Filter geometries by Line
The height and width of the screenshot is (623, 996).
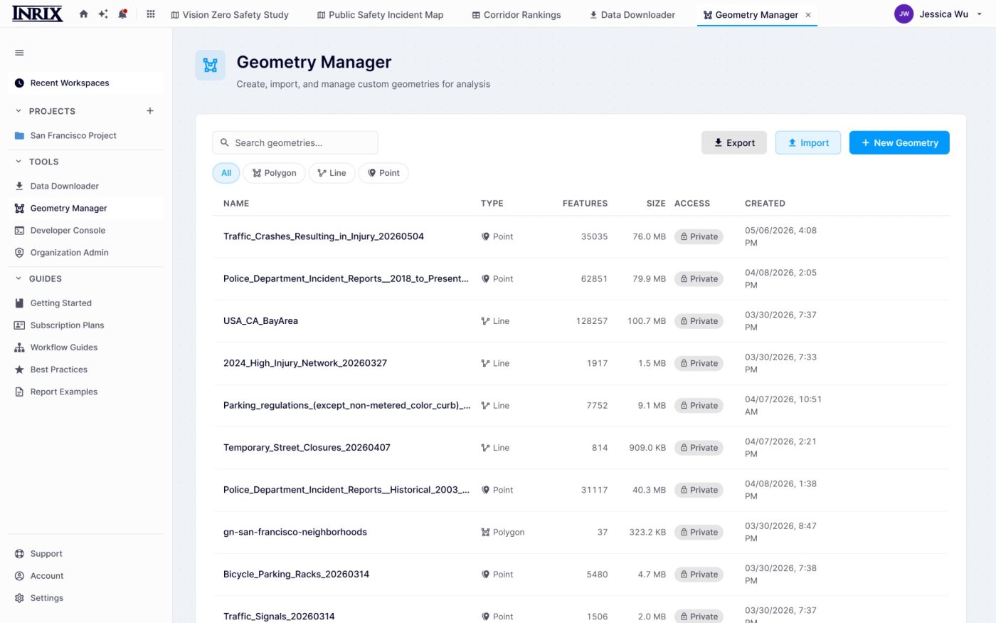tap(332, 173)
